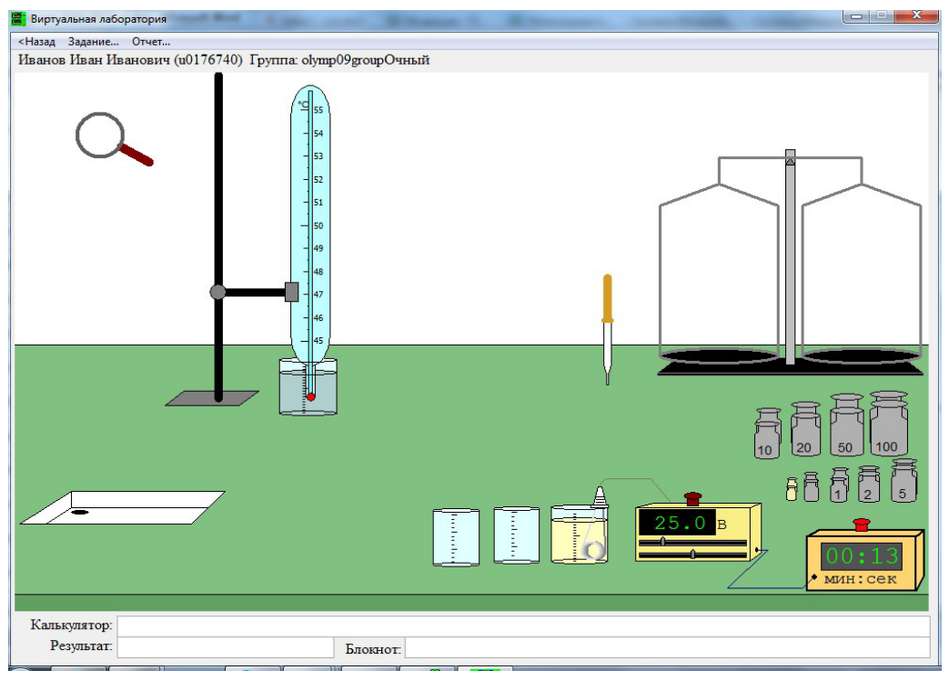949x680 pixels.
Task: Open the Задание... menu
Action: (x=93, y=42)
